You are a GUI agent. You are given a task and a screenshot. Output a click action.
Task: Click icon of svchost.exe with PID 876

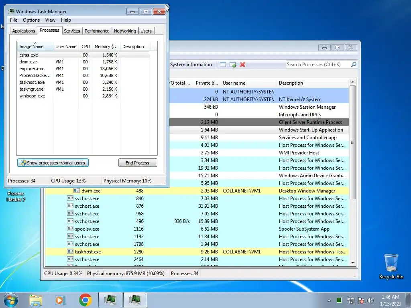tap(70, 206)
